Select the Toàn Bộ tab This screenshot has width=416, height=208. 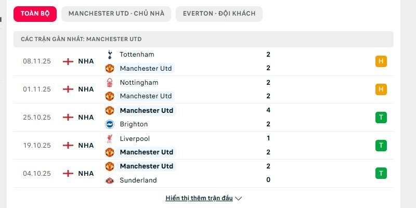click(x=35, y=14)
